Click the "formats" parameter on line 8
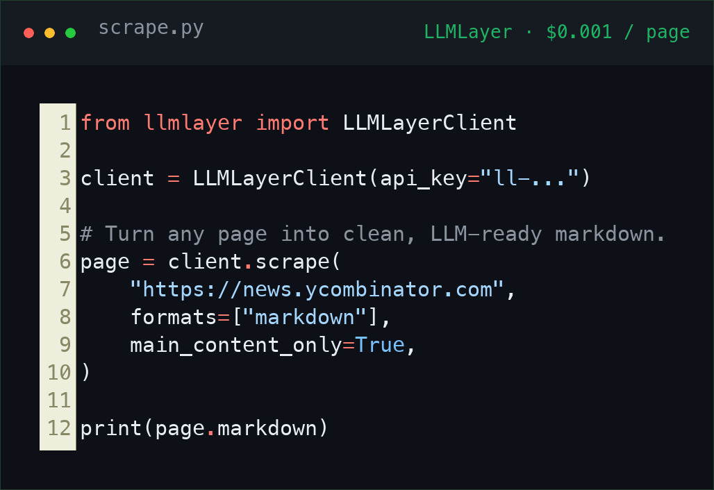 (x=174, y=317)
